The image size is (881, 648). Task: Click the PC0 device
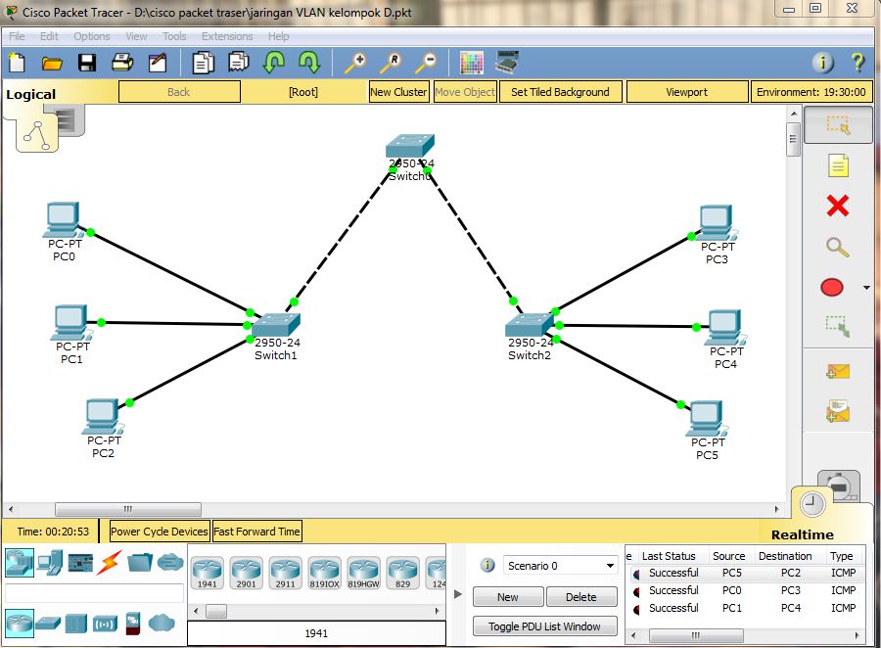[x=63, y=219]
